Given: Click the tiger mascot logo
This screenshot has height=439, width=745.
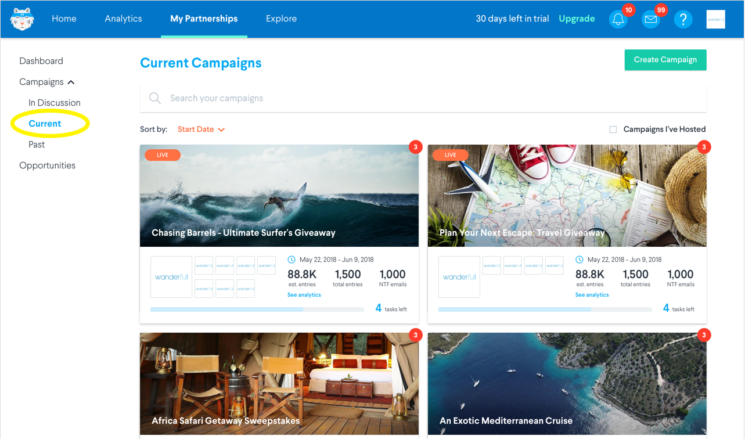Looking at the screenshot, I should click(22, 19).
